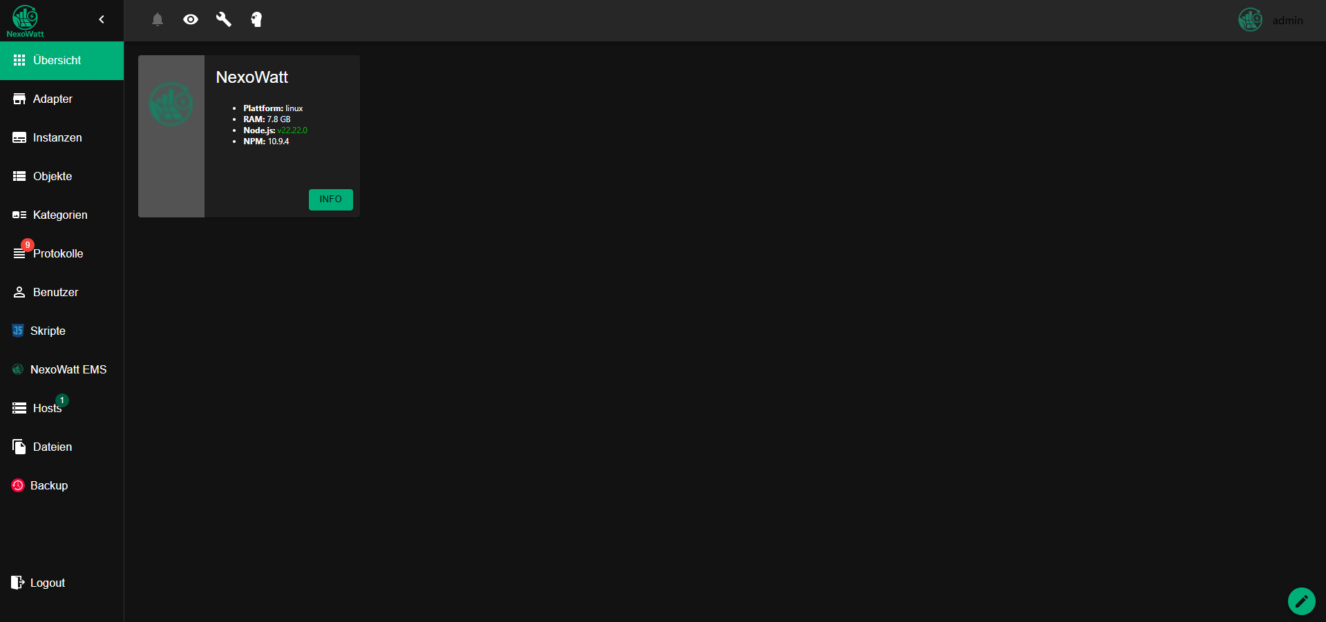Click the INFO button on host card

tap(331, 200)
